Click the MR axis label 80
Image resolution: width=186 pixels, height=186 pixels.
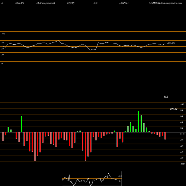(182, 110)
